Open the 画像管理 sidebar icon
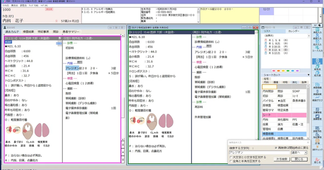 [317, 117]
